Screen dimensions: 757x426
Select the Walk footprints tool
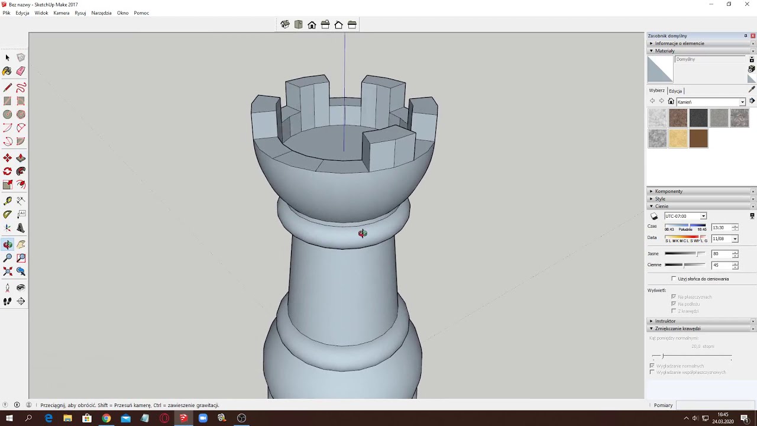7,301
